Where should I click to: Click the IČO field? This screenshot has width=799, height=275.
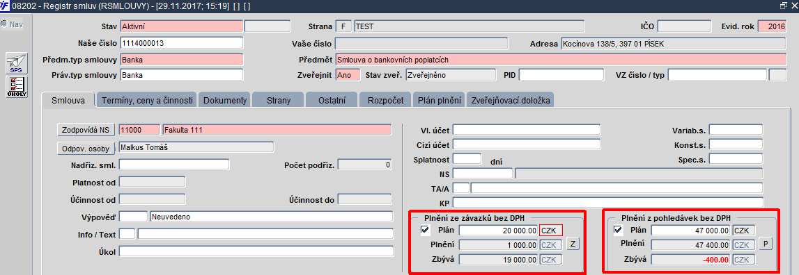pos(684,26)
